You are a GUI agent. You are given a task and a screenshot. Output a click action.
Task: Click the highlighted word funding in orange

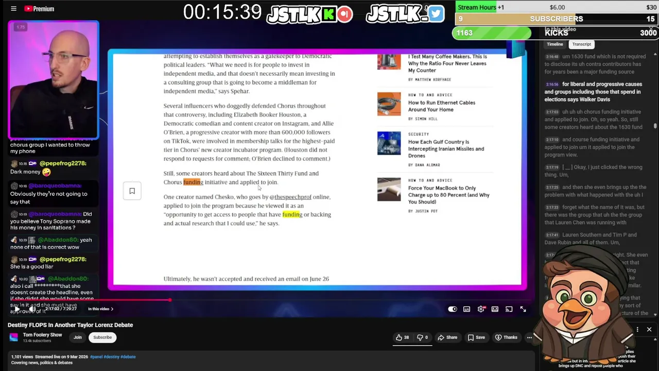pos(193,182)
